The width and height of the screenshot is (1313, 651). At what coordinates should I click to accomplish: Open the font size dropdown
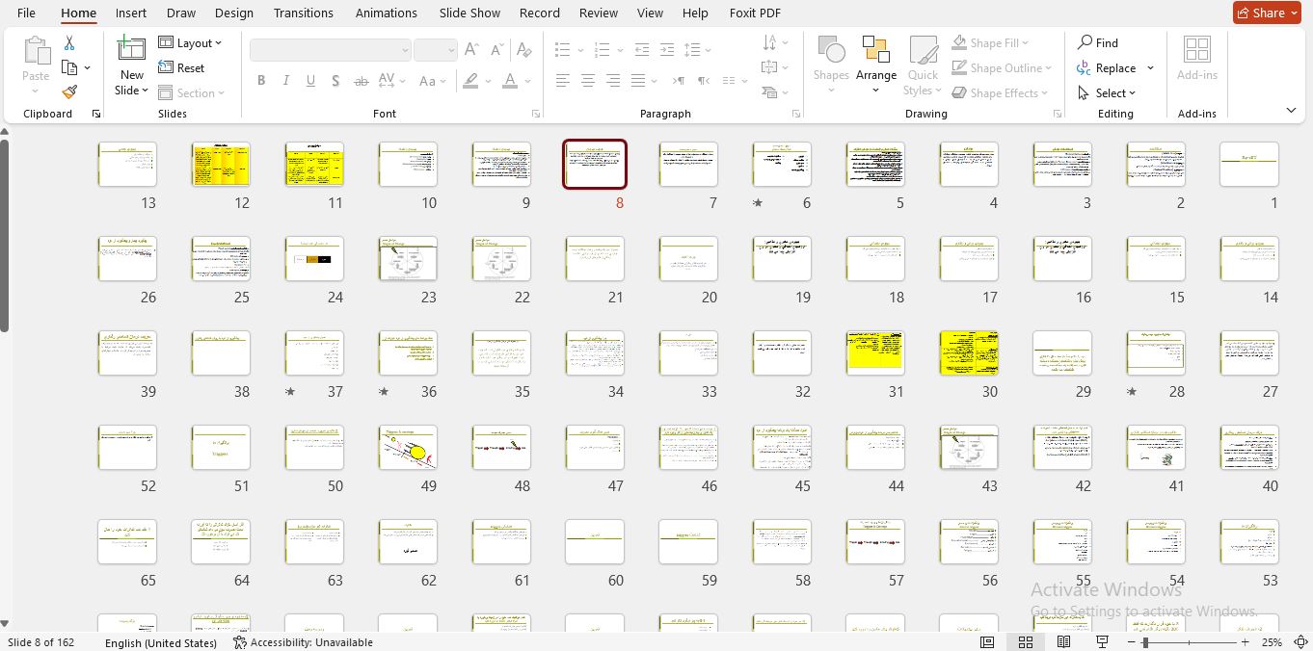[449, 50]
